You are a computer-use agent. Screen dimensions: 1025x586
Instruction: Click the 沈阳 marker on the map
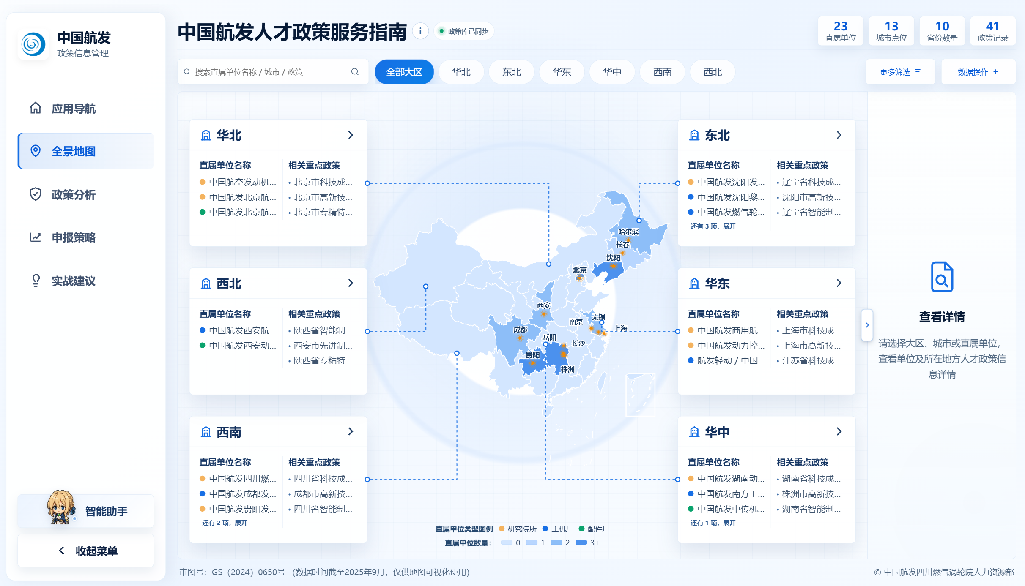coord(613,266)
